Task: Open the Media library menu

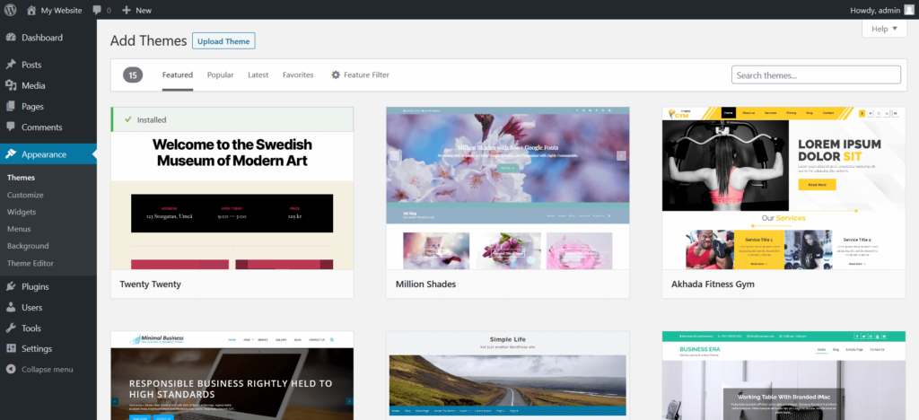Action: [33, 85]
